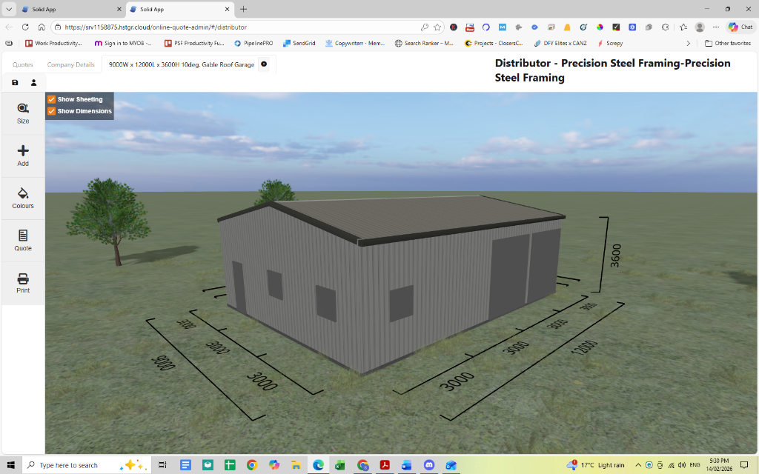Switch to the Company Details tab
Screen dimensions: 759x474
tap(70, 64)
